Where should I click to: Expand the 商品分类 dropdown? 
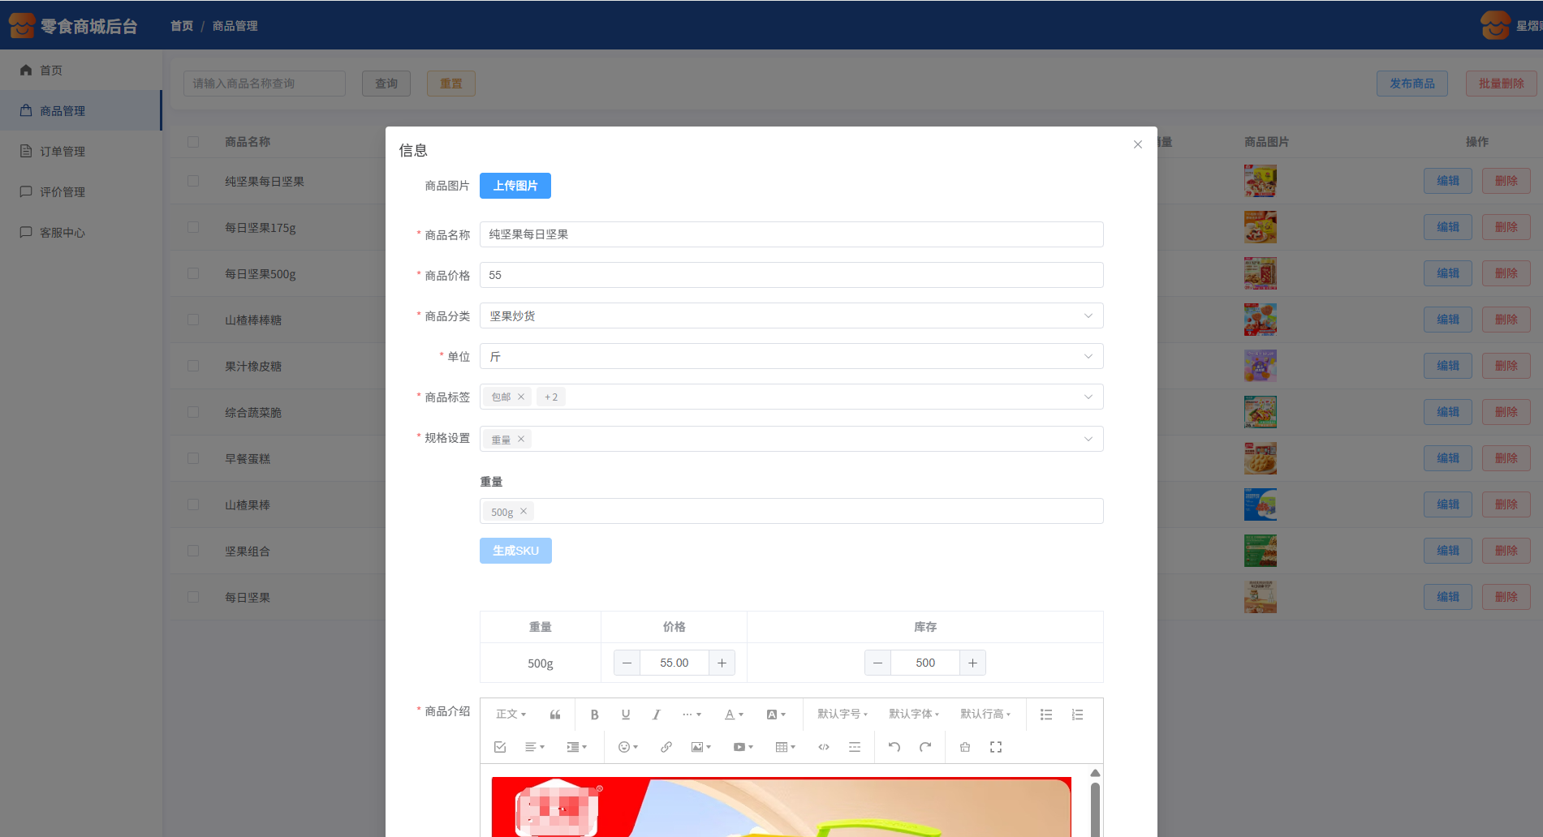click(x=791, y=315)
